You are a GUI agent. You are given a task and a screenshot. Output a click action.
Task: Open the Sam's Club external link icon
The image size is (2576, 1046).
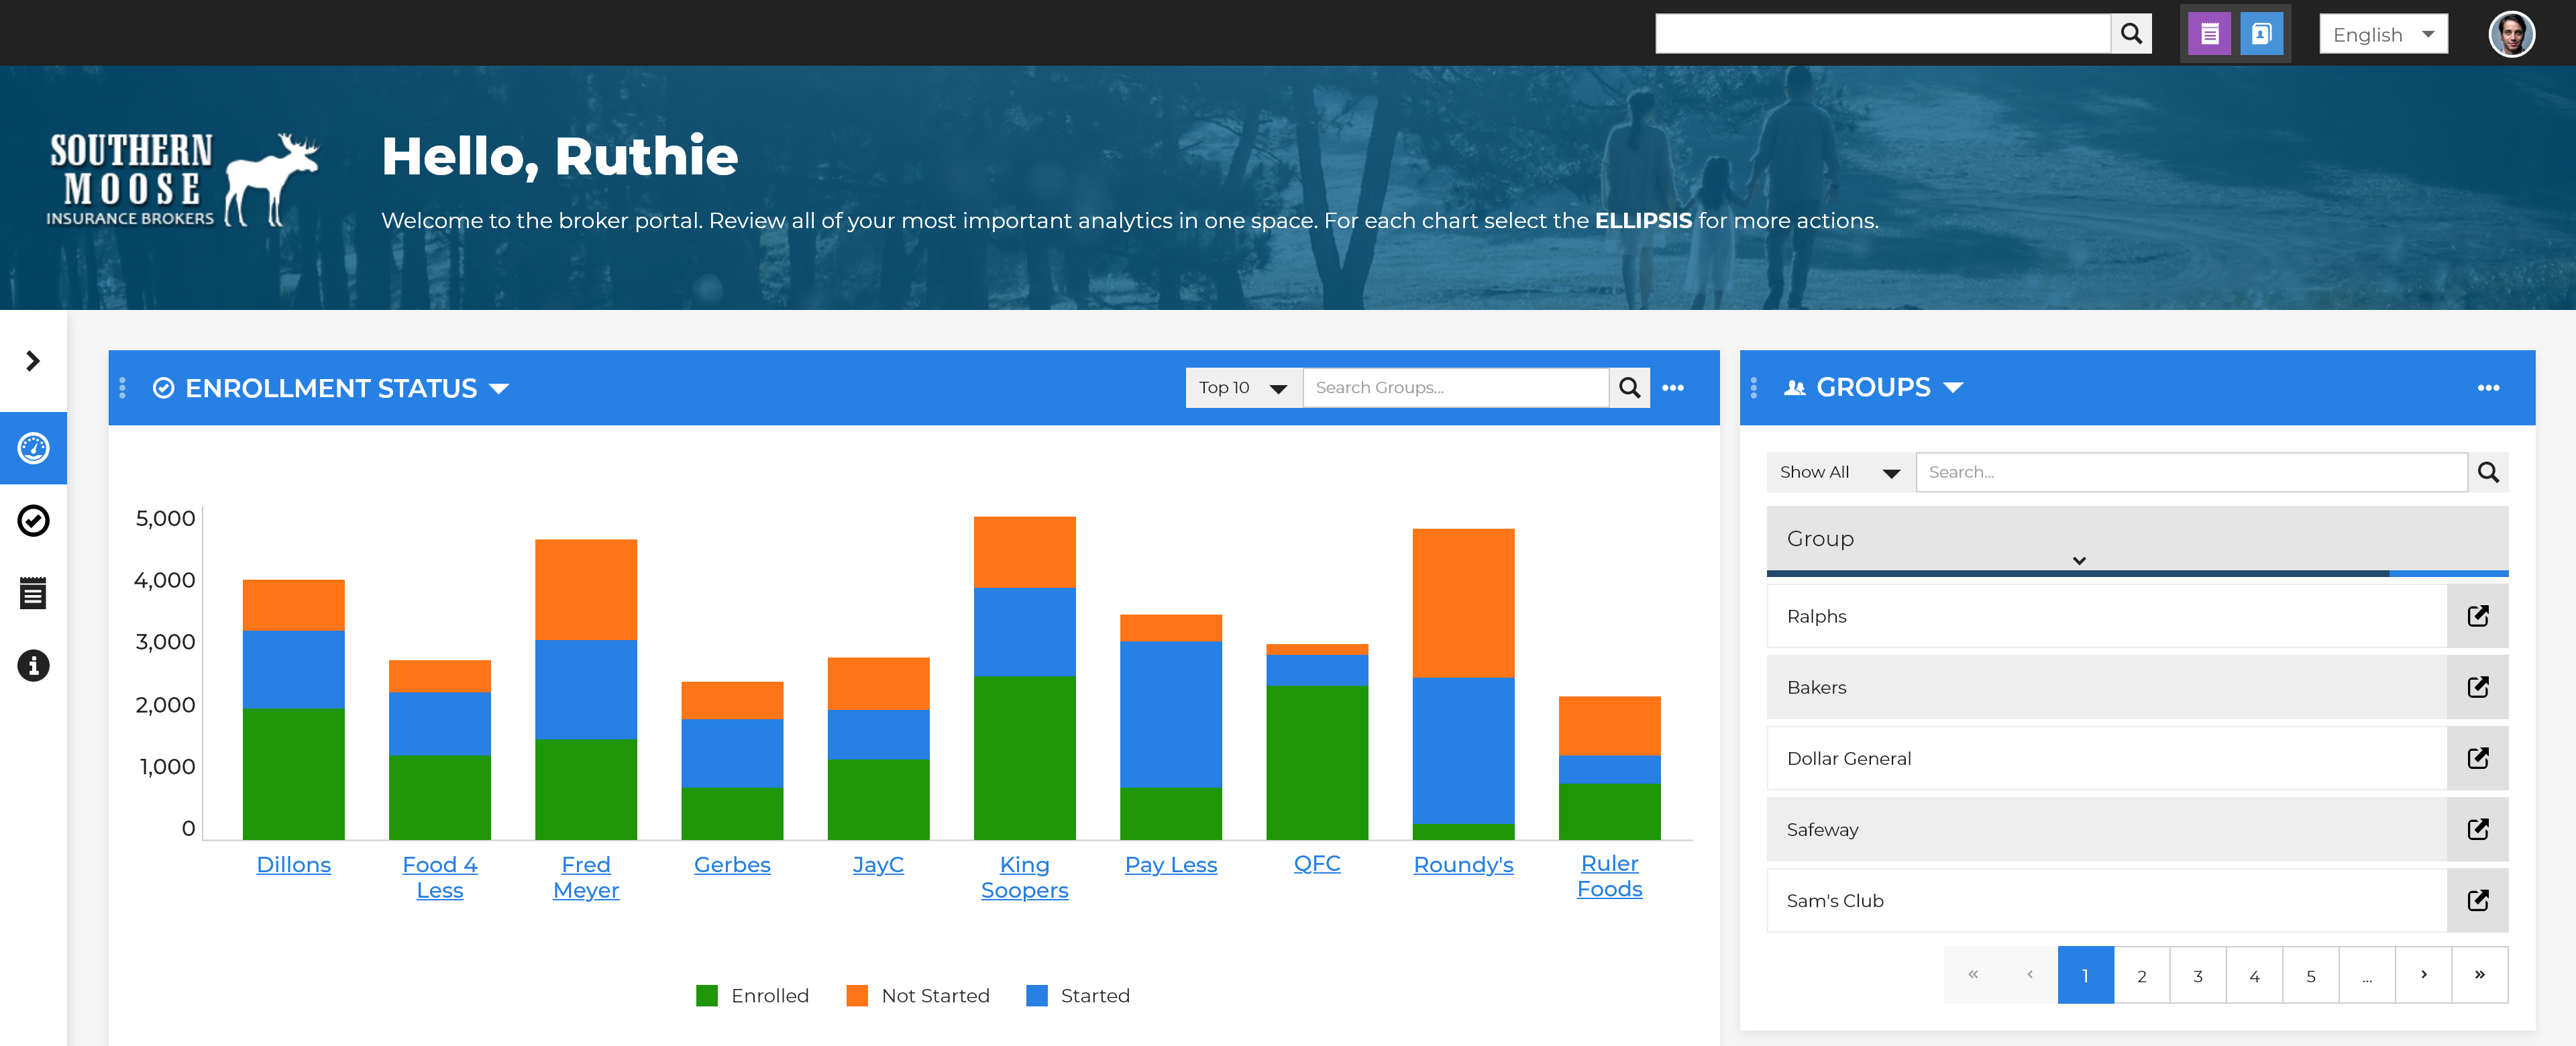tap(2477, 900)
